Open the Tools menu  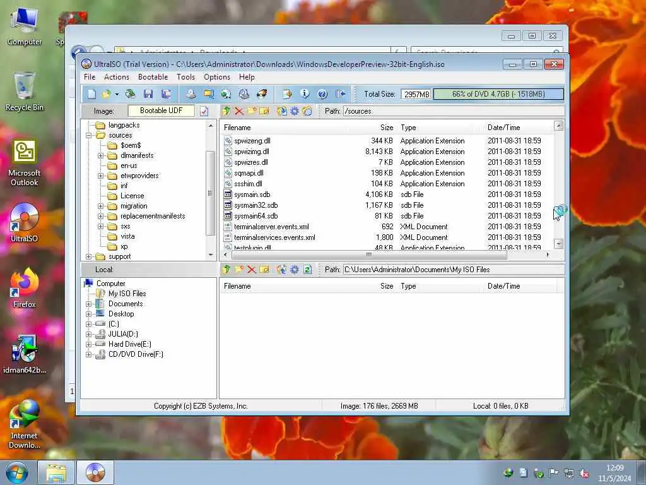185,77
